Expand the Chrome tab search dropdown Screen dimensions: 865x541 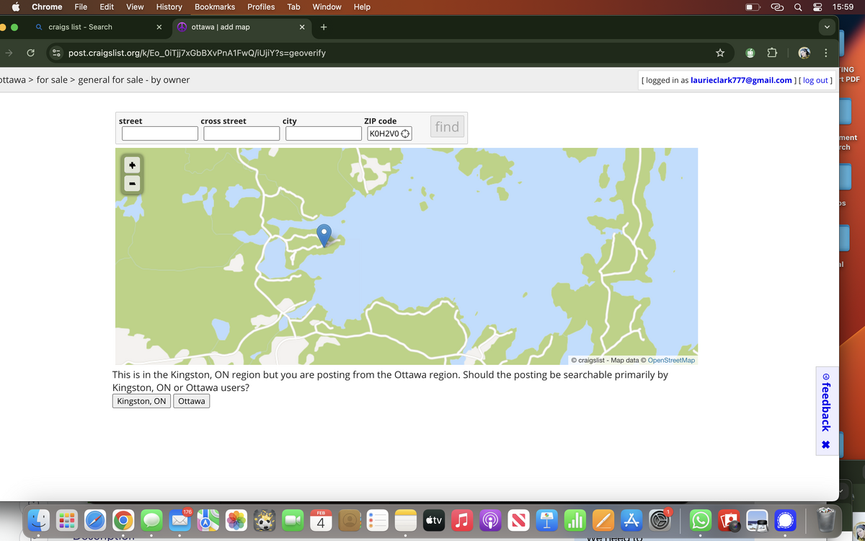pyautogui.click(x=827, y=27)
